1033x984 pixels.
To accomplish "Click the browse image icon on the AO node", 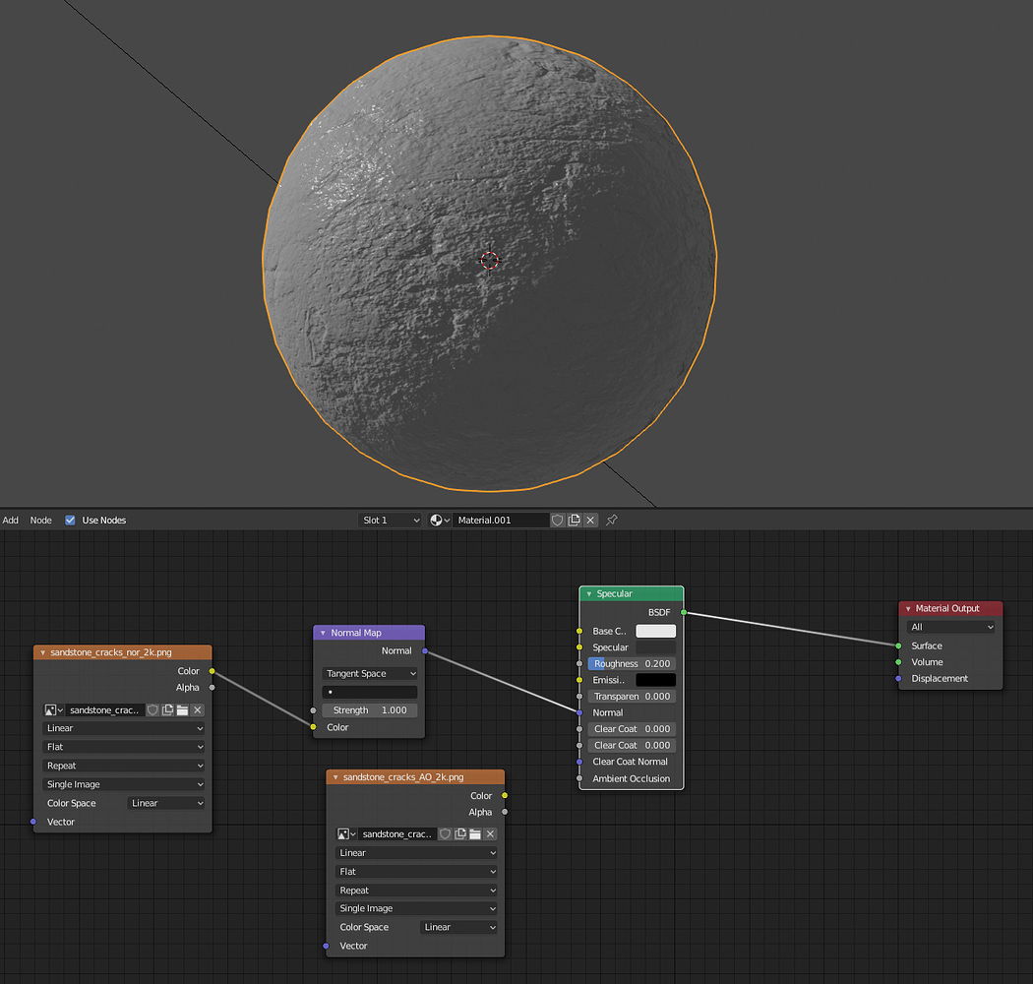I will 345,833.
